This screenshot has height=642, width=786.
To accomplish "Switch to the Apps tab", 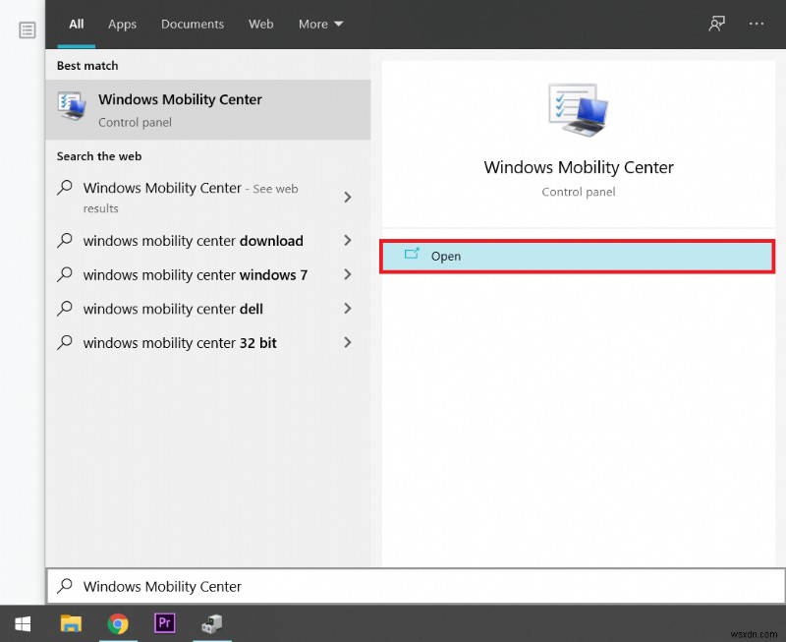I will pyautogui.click(x=122, y=24).
